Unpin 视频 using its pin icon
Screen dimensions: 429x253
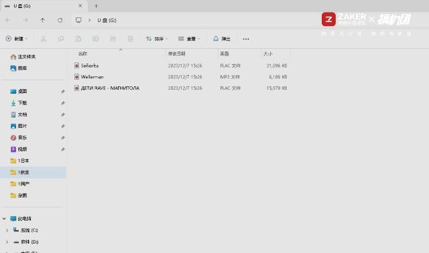tap(62, 149)
